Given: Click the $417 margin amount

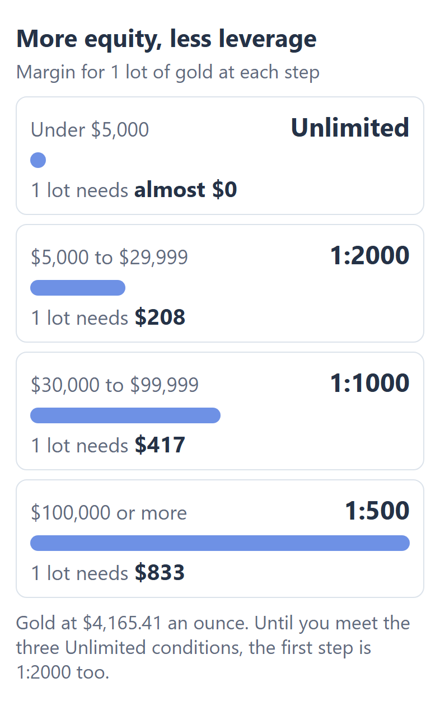Looking at the screenshot, I should click(160, 445).
